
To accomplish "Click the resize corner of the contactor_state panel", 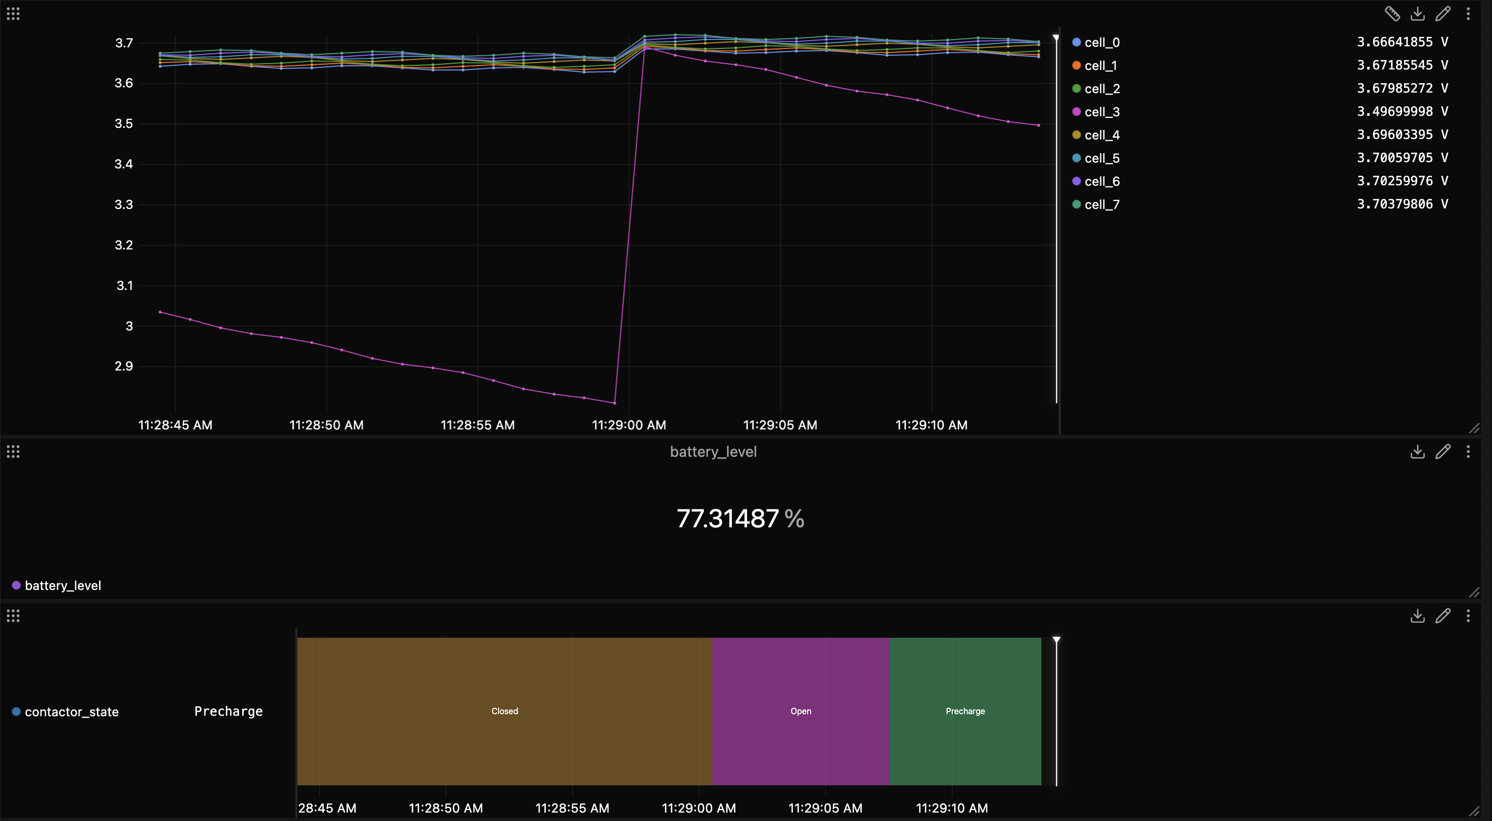I will [x=1474, y=810].
